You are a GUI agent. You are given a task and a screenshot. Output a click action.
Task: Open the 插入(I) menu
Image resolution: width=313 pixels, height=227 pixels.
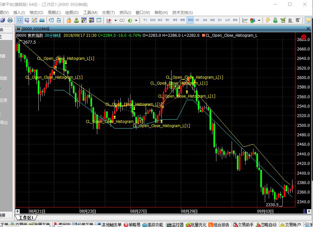(x=19, y=13)
